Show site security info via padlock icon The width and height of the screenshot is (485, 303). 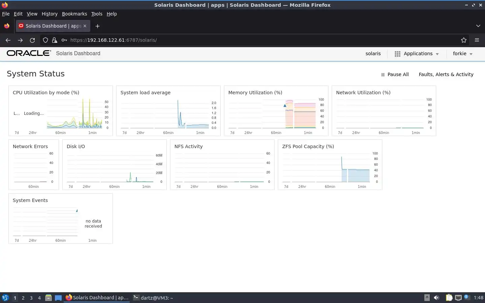(x=55, y=40)
